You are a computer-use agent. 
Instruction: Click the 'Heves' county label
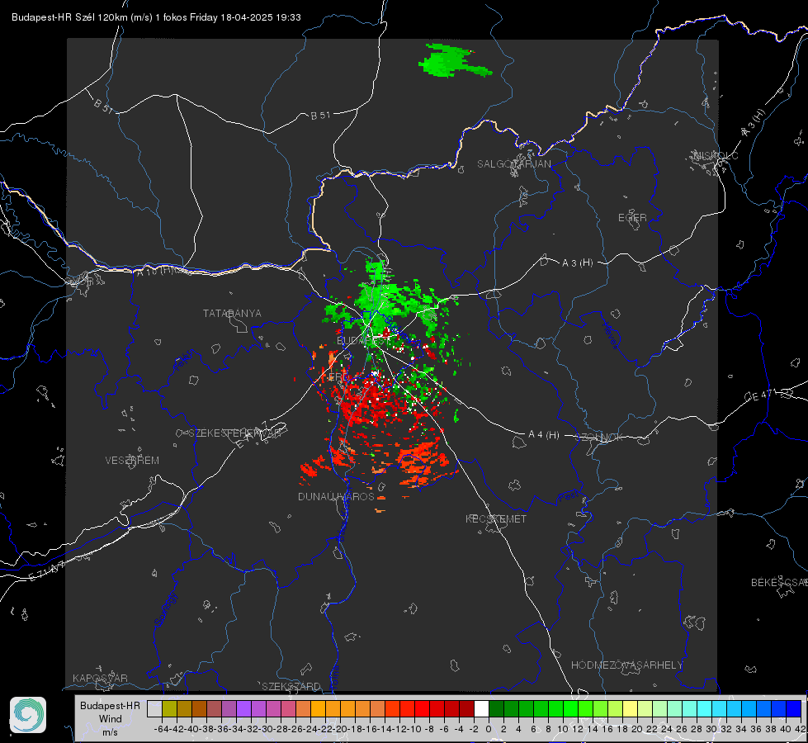[611, 336]
